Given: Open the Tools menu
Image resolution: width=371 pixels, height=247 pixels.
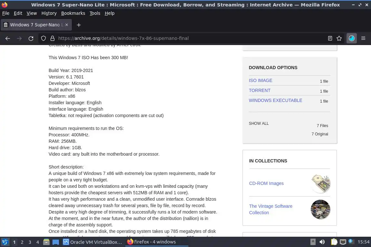Looking at the screenshot, I should [x=95, y=13].
